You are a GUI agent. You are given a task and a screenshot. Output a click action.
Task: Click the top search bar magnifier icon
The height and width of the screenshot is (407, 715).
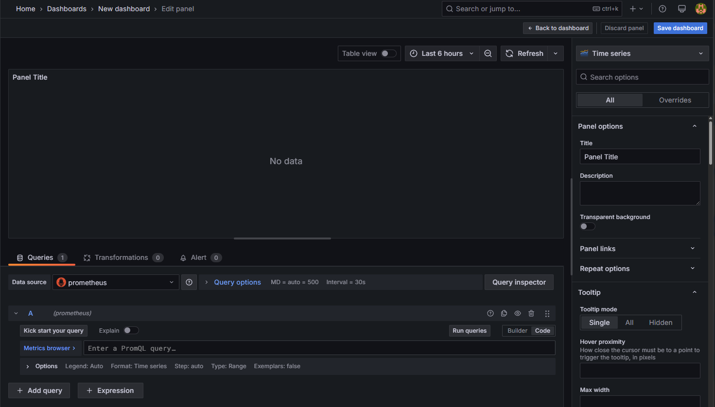(x=450, y=9)
